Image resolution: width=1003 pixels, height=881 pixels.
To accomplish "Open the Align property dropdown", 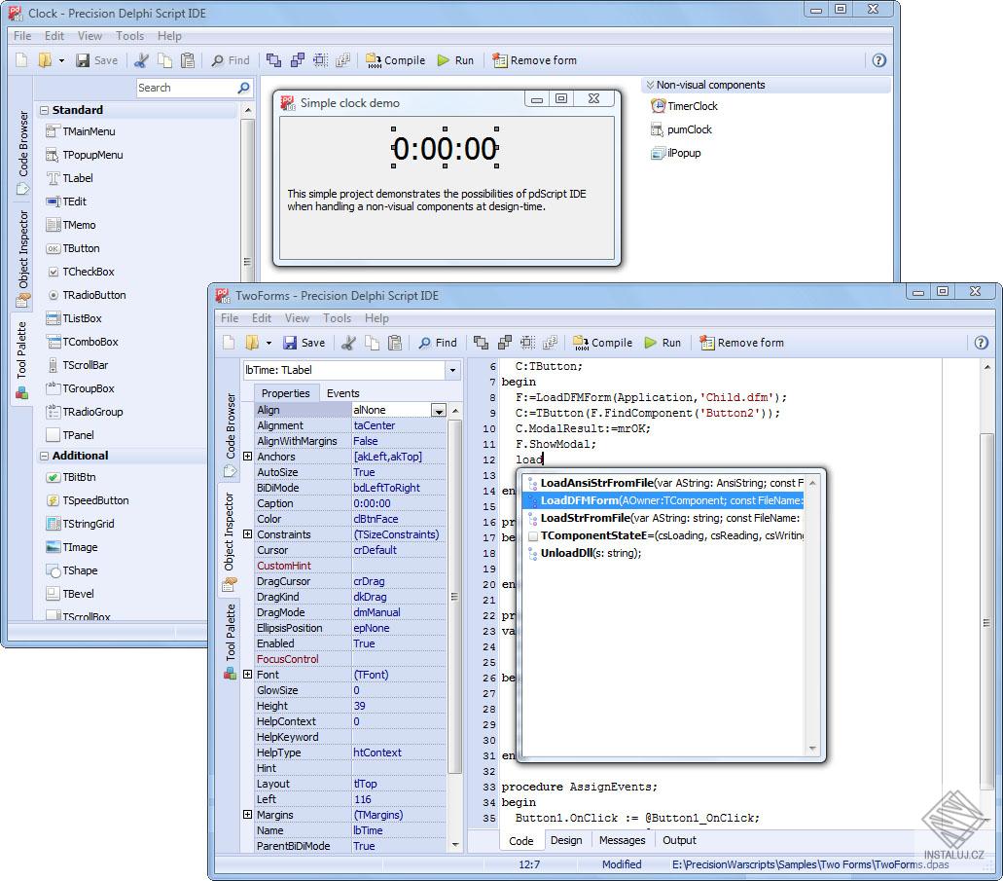I will [x=439, y=410].
